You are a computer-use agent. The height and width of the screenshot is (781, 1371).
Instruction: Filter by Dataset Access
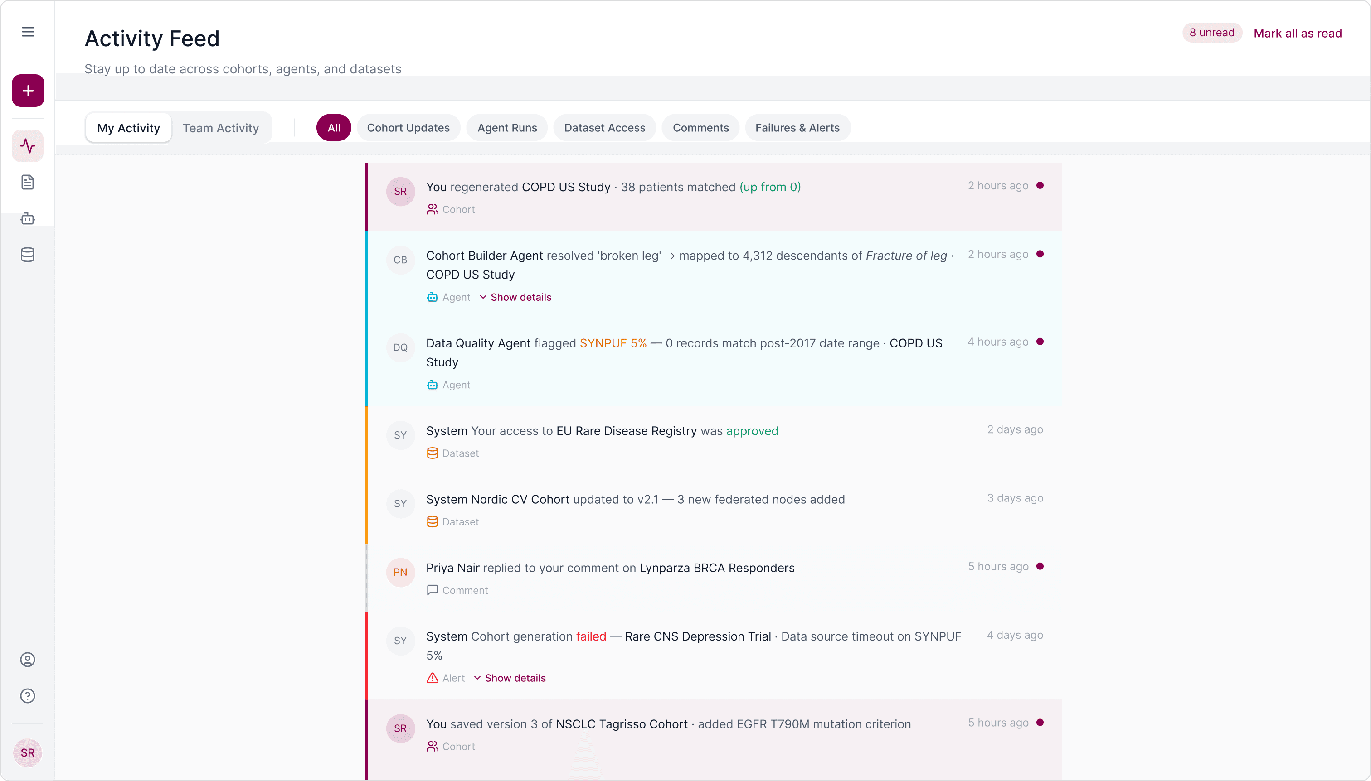pos(604,128)
